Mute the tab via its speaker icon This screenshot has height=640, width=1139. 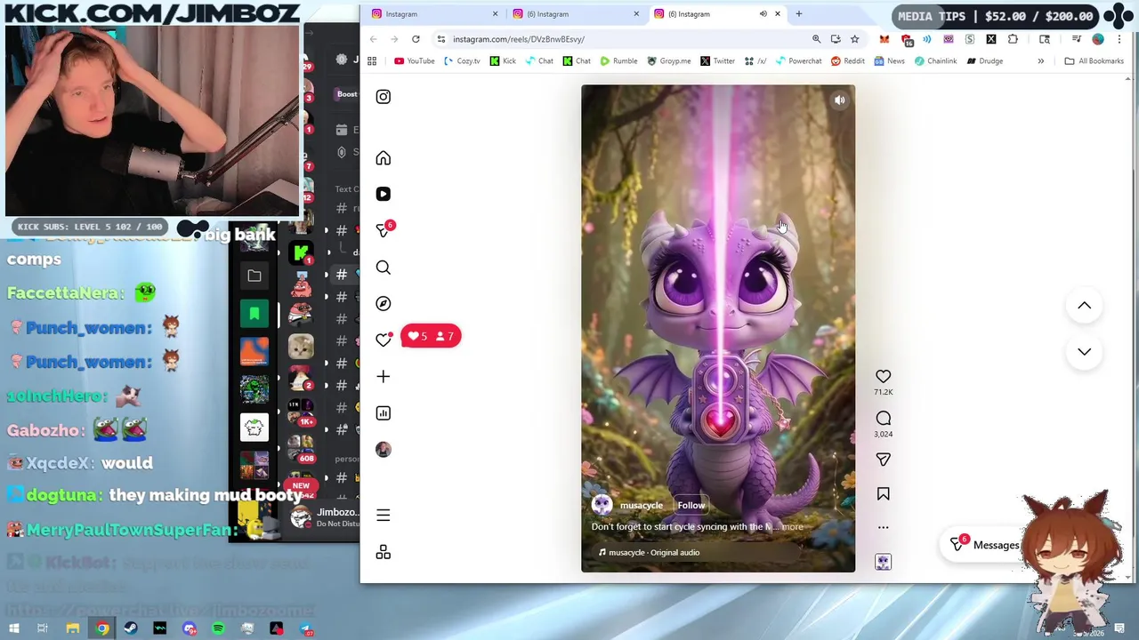(x=763, y=14)
